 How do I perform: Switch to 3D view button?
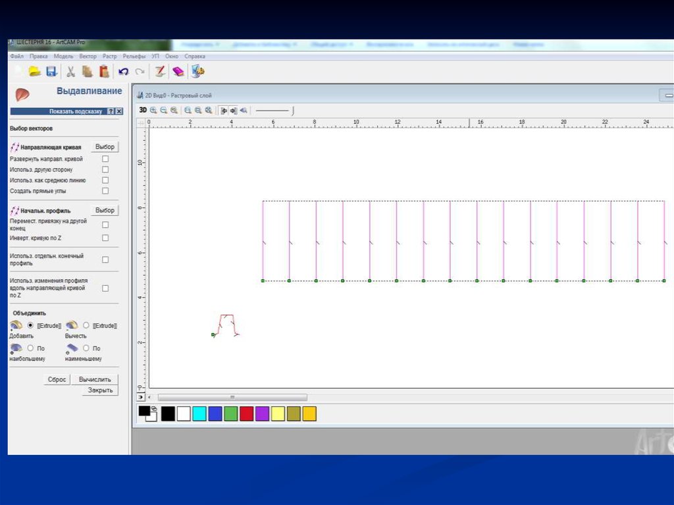click(x=143, y=111)
